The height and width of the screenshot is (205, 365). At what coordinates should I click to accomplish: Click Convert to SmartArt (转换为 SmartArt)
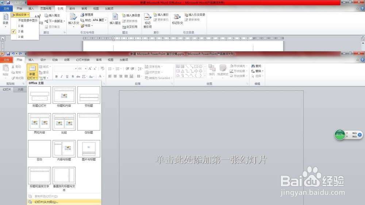158,78
